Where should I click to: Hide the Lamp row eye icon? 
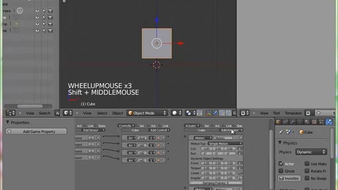click(37, 24)
